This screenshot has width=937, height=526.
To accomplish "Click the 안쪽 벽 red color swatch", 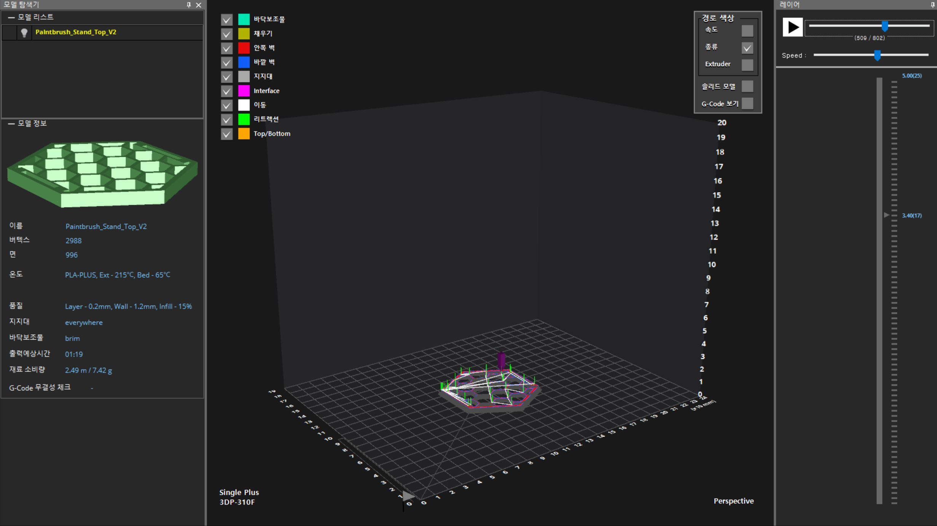I will tap(244, 48).
